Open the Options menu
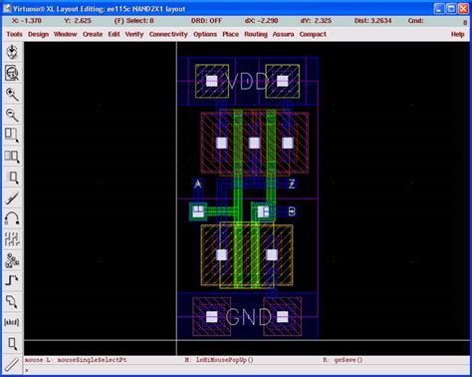The image size is (472, 377). [x=205, y=34]
